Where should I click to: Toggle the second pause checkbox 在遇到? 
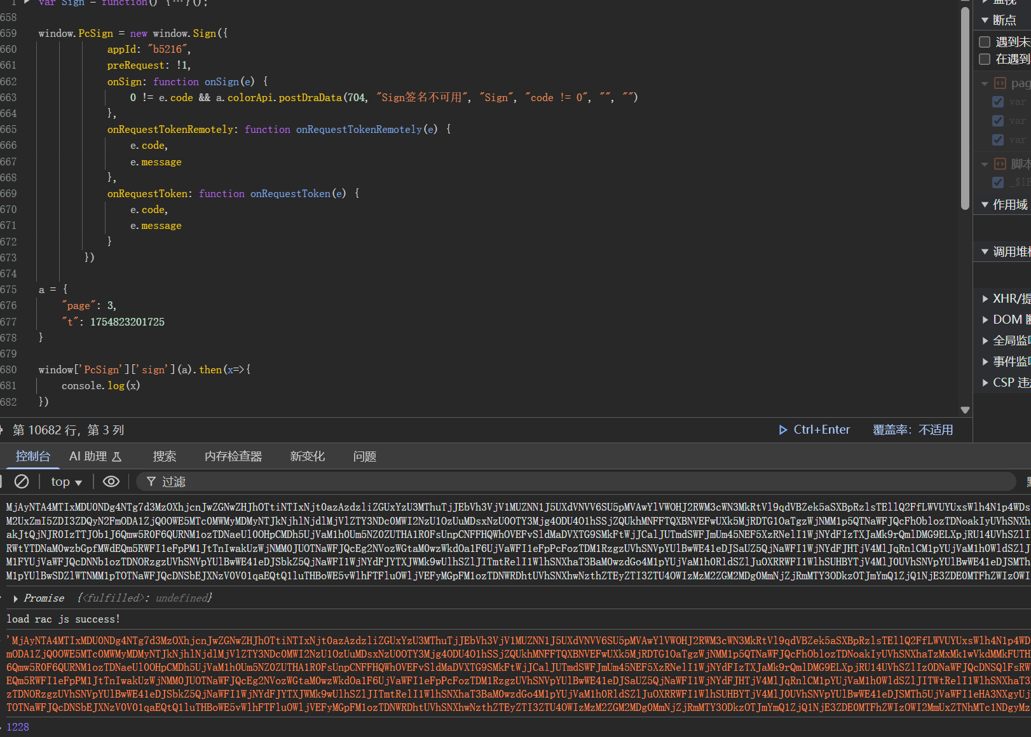pyautogui.click(x=985, y=59)
